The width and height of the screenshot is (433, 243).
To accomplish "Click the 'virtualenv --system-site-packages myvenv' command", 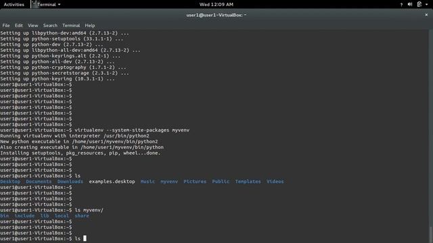I will [132, 130].
